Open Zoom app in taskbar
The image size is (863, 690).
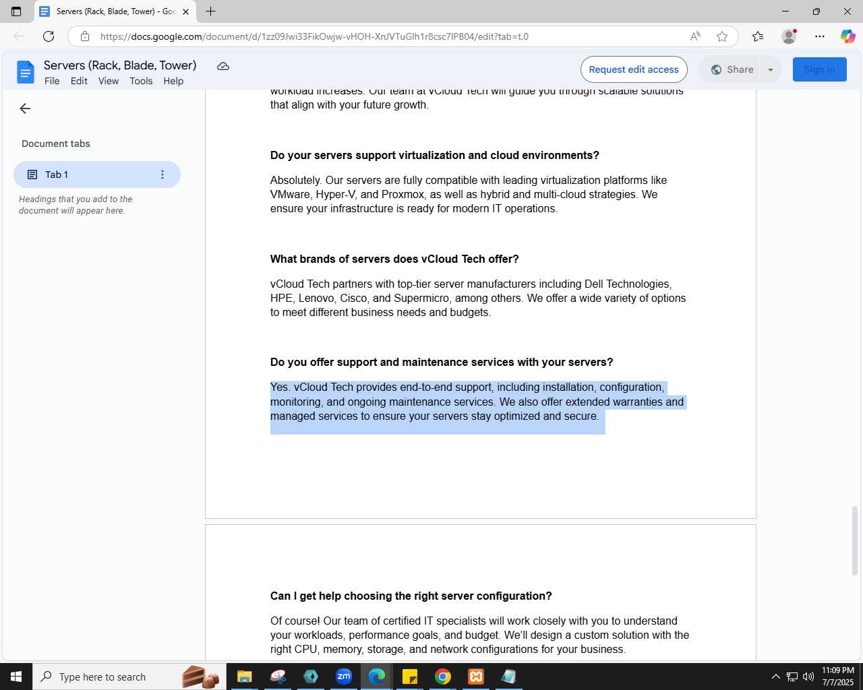[x=344, y=677]
